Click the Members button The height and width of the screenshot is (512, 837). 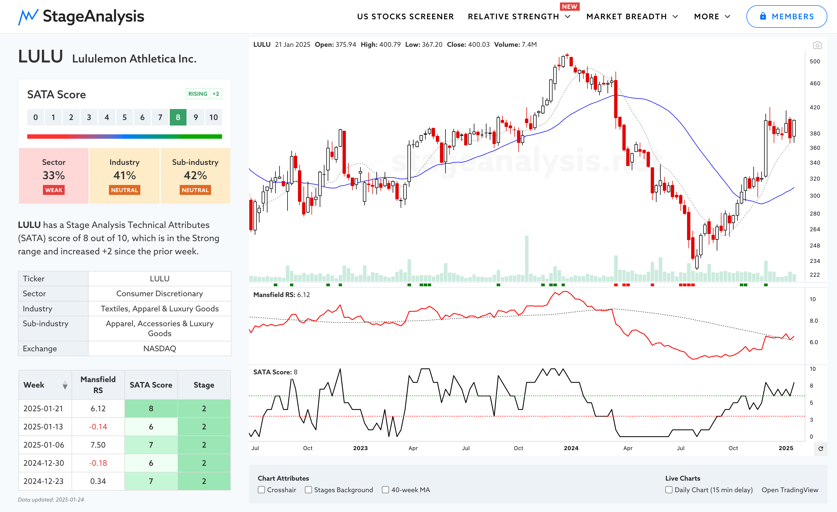point(786,16)
